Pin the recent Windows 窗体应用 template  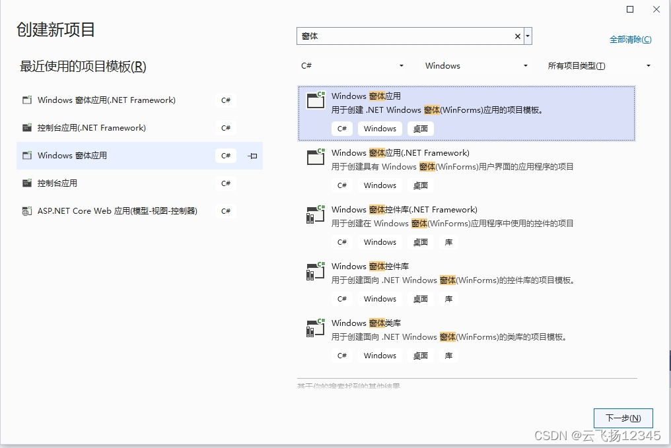click(252, 156)
